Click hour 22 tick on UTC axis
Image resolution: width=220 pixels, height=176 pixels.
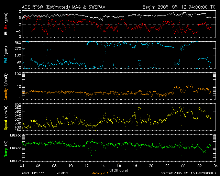tap(168, 166)
